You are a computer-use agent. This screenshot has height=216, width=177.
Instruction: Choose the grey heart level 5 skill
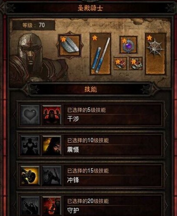point(30,115)
